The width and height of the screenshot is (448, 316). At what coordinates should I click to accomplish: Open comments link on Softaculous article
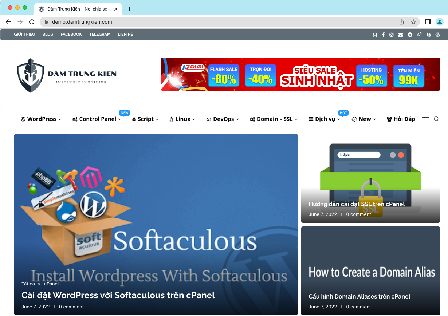click(x=71, y=307)
